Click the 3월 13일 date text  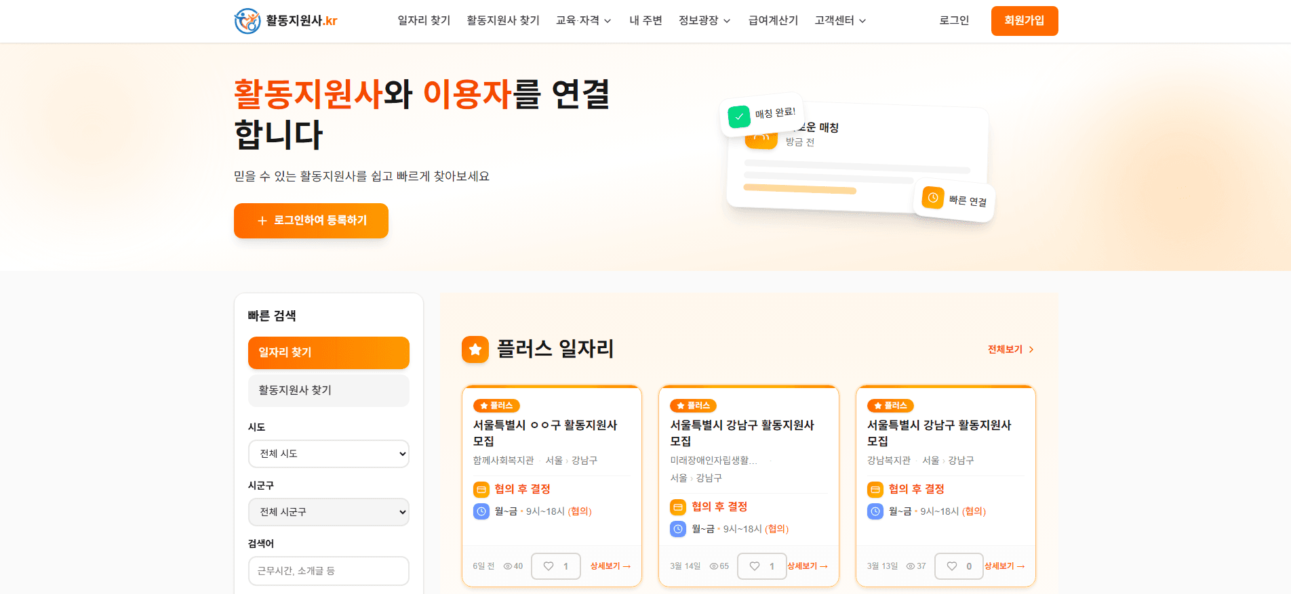click(x=882, y=566)
